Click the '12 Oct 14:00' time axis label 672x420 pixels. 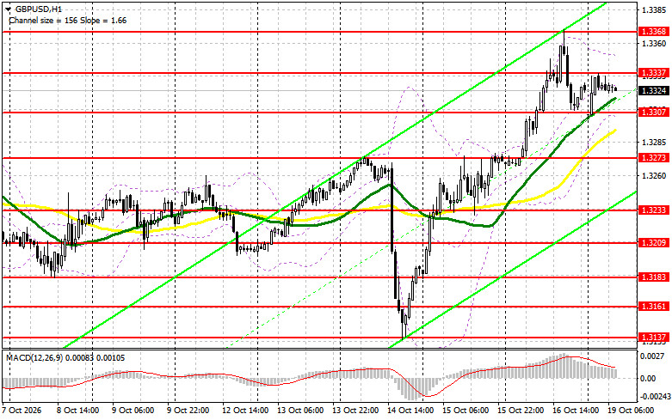245,411
